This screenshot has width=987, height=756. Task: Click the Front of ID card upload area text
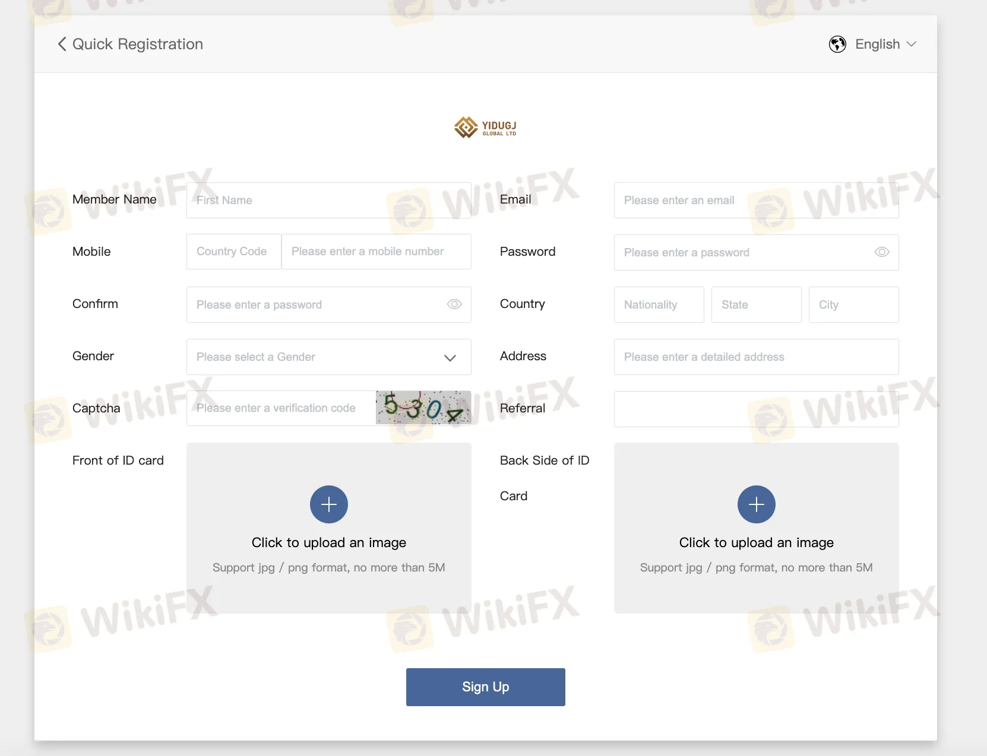click(329, 542)
